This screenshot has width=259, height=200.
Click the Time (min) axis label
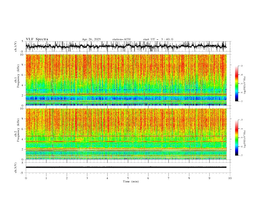pyautogui.click(x=131, y=181)
